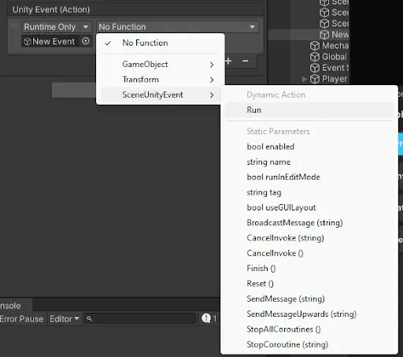Click the console search field
Screen dimensions: 403x357
tap(140, 319)
